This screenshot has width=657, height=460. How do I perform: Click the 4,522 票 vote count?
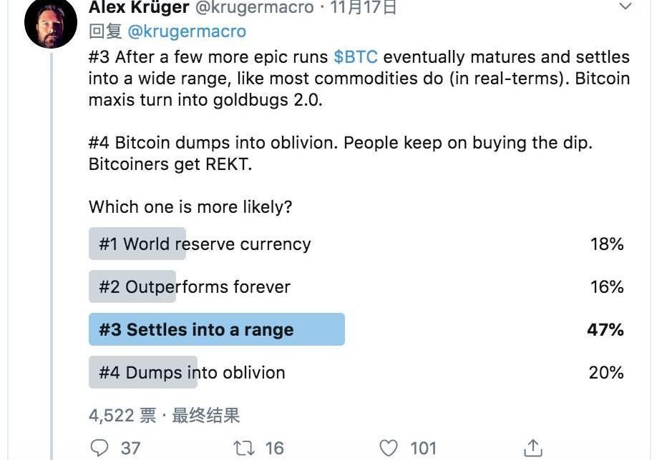point(122,416)
